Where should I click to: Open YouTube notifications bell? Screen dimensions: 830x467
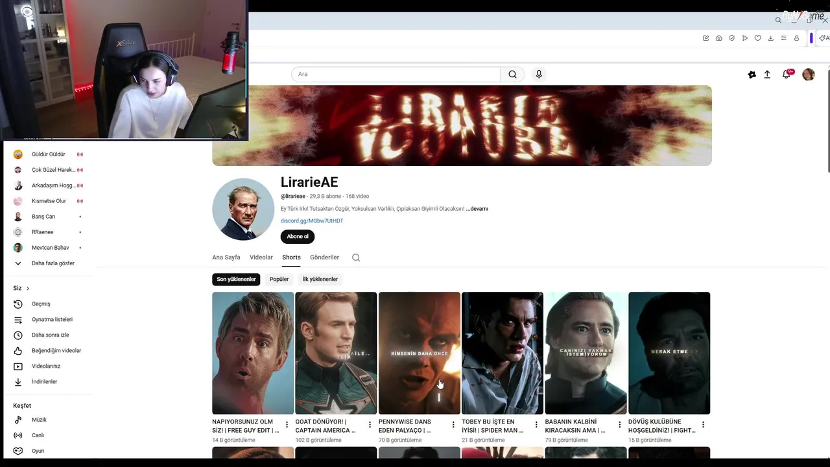coord(787,74)
